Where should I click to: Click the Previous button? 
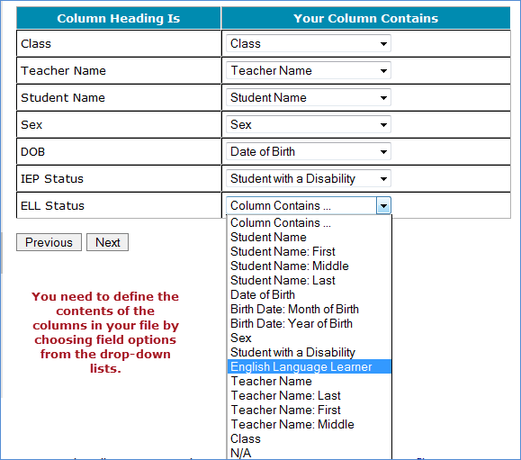click(x=49, y=242)
